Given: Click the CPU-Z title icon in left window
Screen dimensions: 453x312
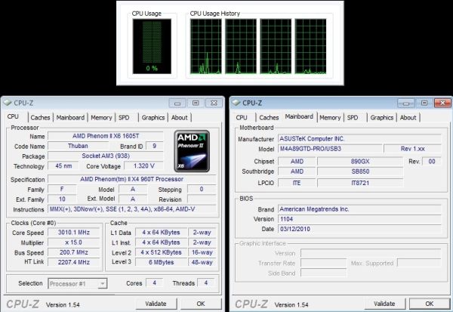Looking at the screenshot, I should point(8,103).
